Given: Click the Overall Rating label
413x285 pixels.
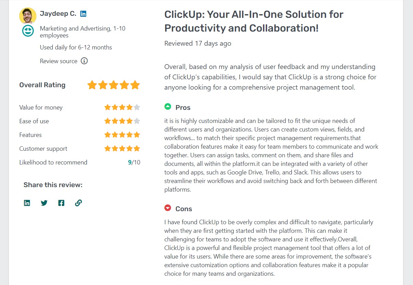Looking at the screenshot, I should [42, 85].
